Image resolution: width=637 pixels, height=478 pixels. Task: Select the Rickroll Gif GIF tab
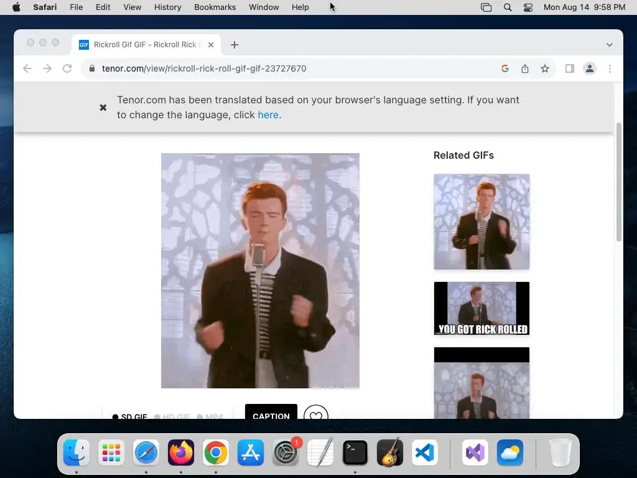[146, 45]
